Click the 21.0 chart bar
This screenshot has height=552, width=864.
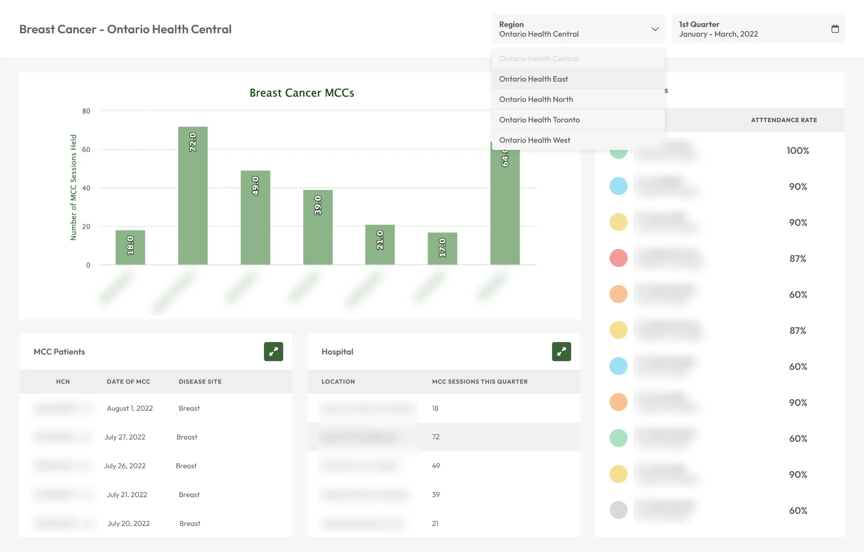point(380,244)
